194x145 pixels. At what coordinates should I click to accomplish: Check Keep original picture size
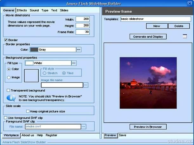pos(28,111)
